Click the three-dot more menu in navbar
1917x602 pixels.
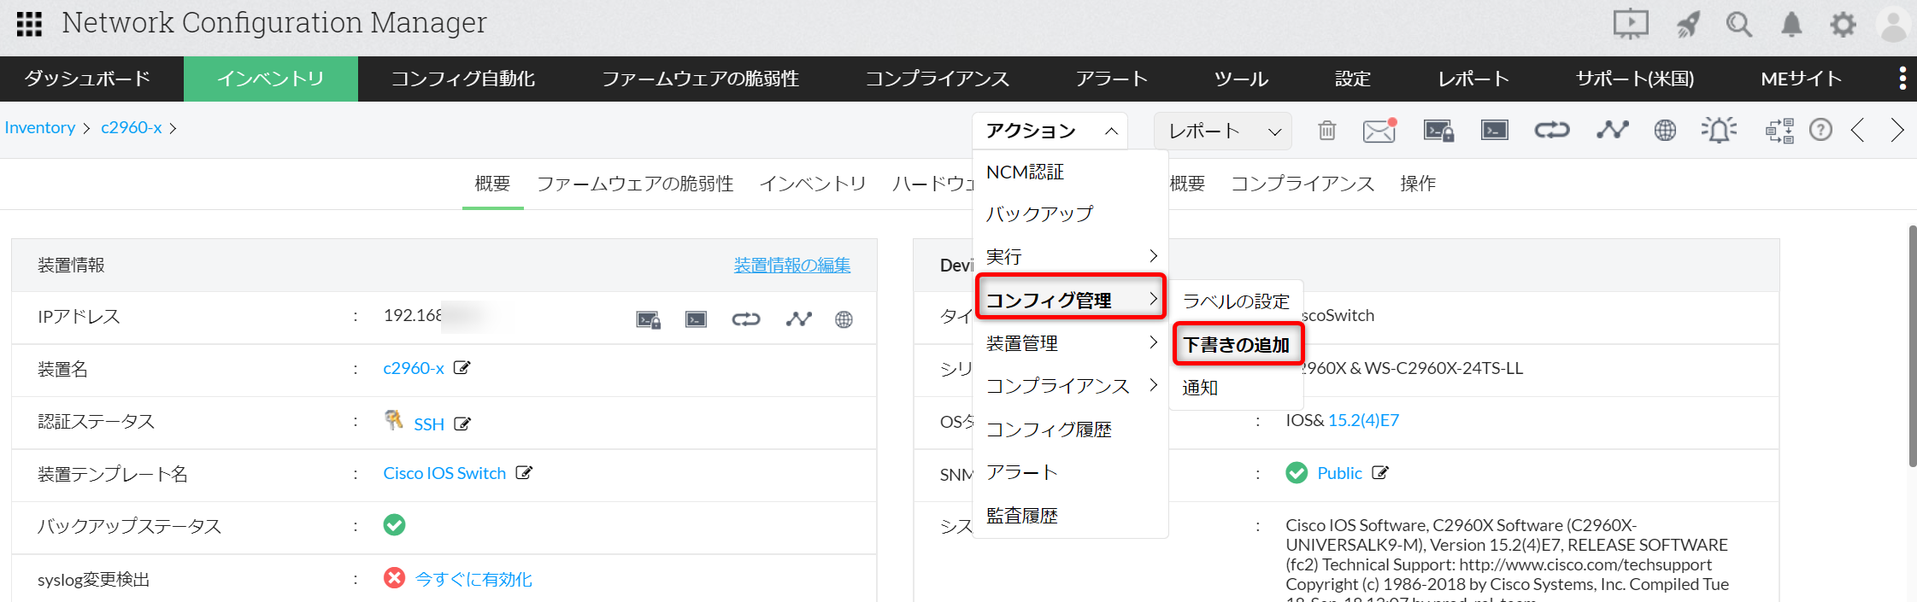pos(1902,79)
